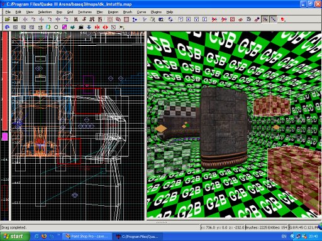Click the red outward arrows patch icon
This screenshot has width=322, height=241.
[x=105, y=27]
